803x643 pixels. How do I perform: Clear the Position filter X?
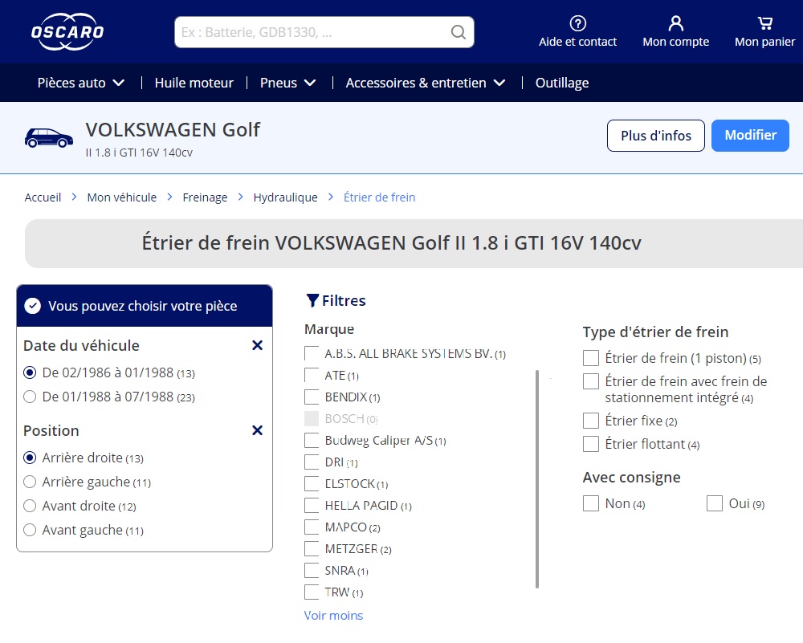(x=257, y=430)
